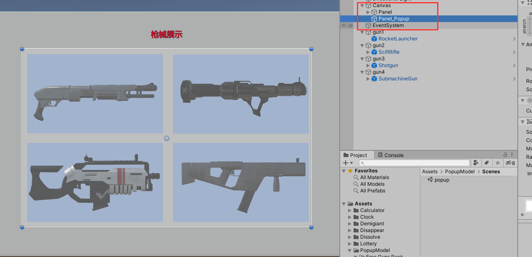This screenshot has width=532, height=257.
Task: Click the search by type icon
Action: tap(476, 162)
